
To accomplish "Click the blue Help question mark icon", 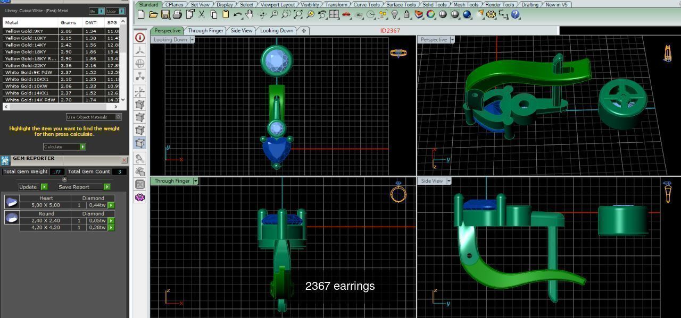I will pos(515,14).
